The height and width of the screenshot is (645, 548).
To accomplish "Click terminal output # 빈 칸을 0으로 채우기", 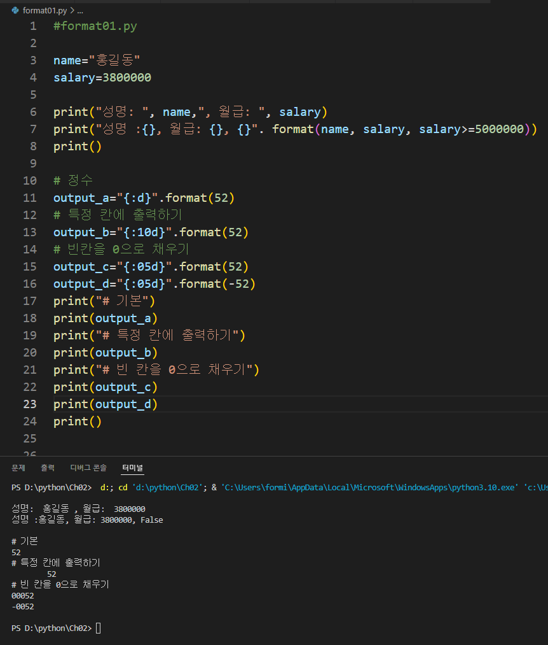I will point(60,585).
